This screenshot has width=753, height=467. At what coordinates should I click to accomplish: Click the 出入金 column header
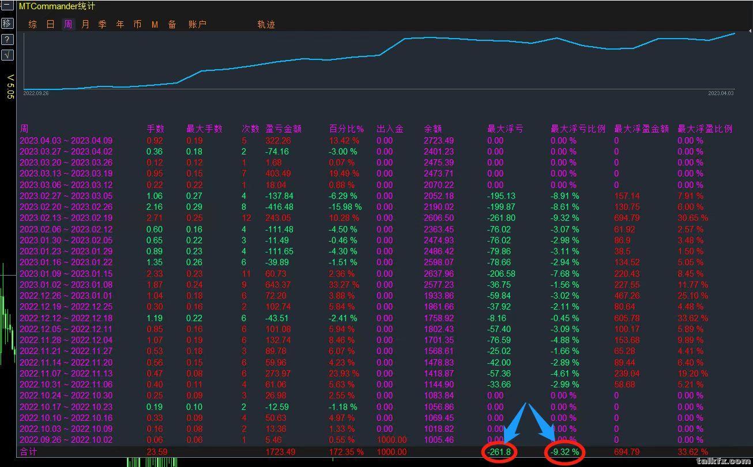pos(390,129)
